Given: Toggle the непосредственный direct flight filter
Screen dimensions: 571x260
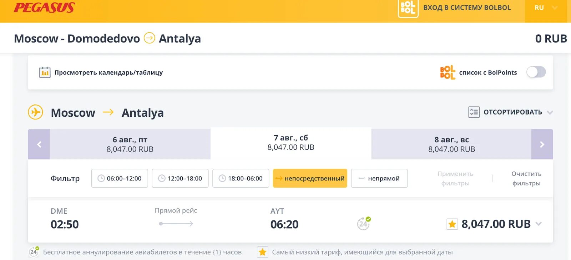Looking at the screenshot, I should click(310, 178).
